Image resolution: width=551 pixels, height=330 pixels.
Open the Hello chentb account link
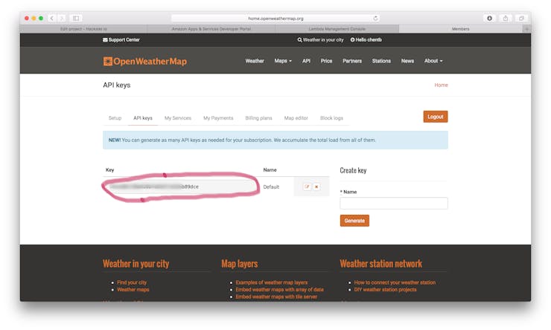366,40
